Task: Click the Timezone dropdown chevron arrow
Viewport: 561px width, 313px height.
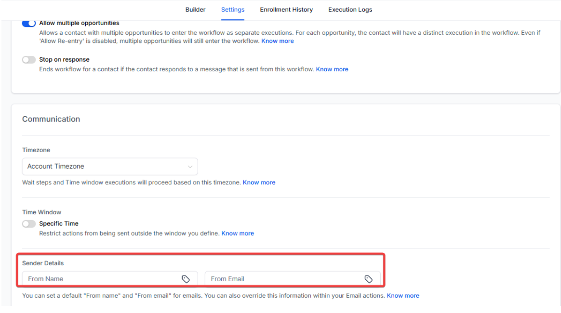Action: [190, 167]
